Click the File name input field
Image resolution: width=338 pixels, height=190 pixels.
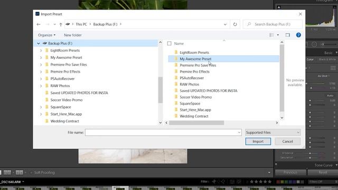[x=161, y=132]
